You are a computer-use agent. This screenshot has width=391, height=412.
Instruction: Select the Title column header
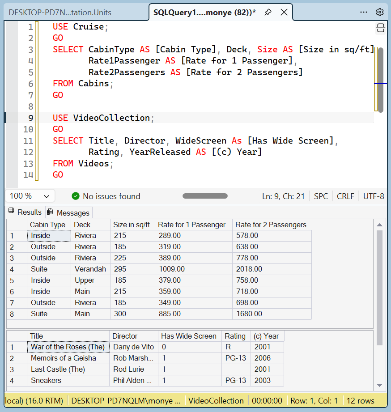tap(68, 336)
